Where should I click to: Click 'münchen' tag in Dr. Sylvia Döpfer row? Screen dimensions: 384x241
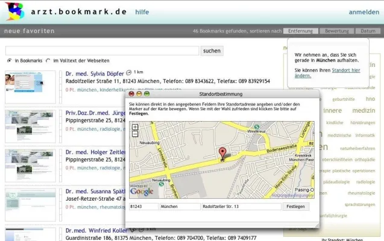tap(87, 90)
